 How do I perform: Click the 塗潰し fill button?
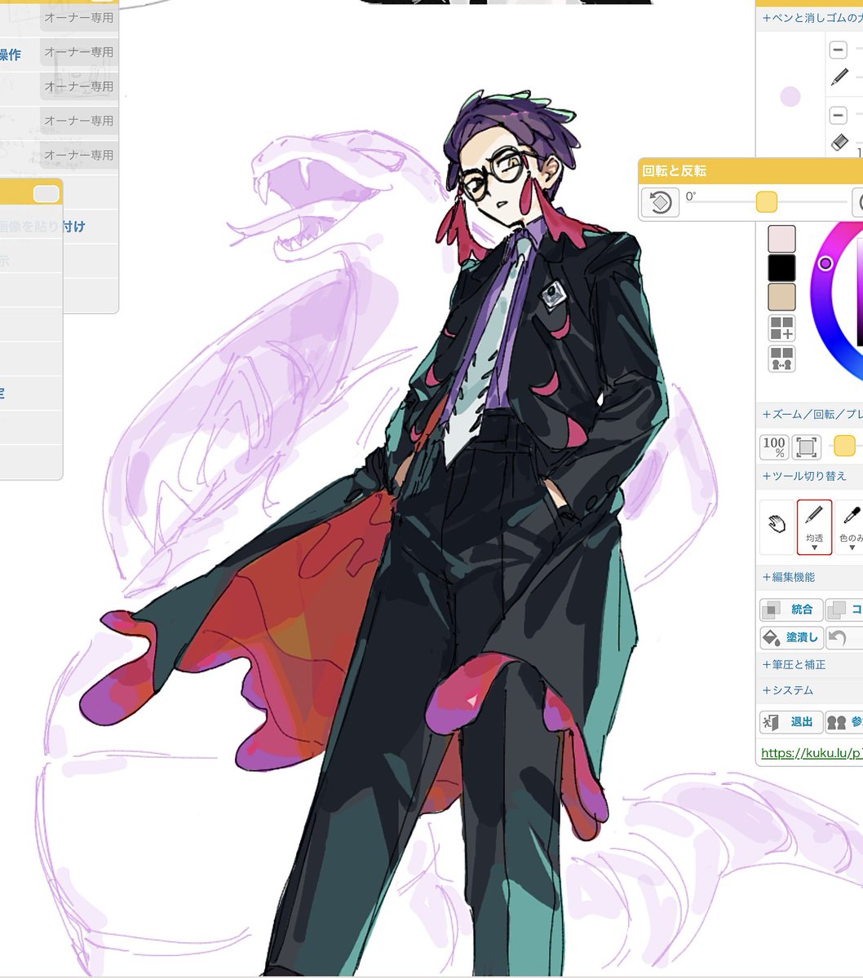pos(790,638)
